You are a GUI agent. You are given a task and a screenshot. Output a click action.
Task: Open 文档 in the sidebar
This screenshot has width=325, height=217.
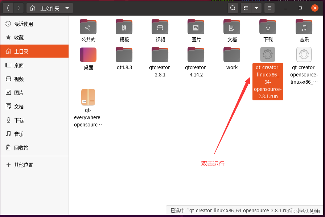(34, 107)
